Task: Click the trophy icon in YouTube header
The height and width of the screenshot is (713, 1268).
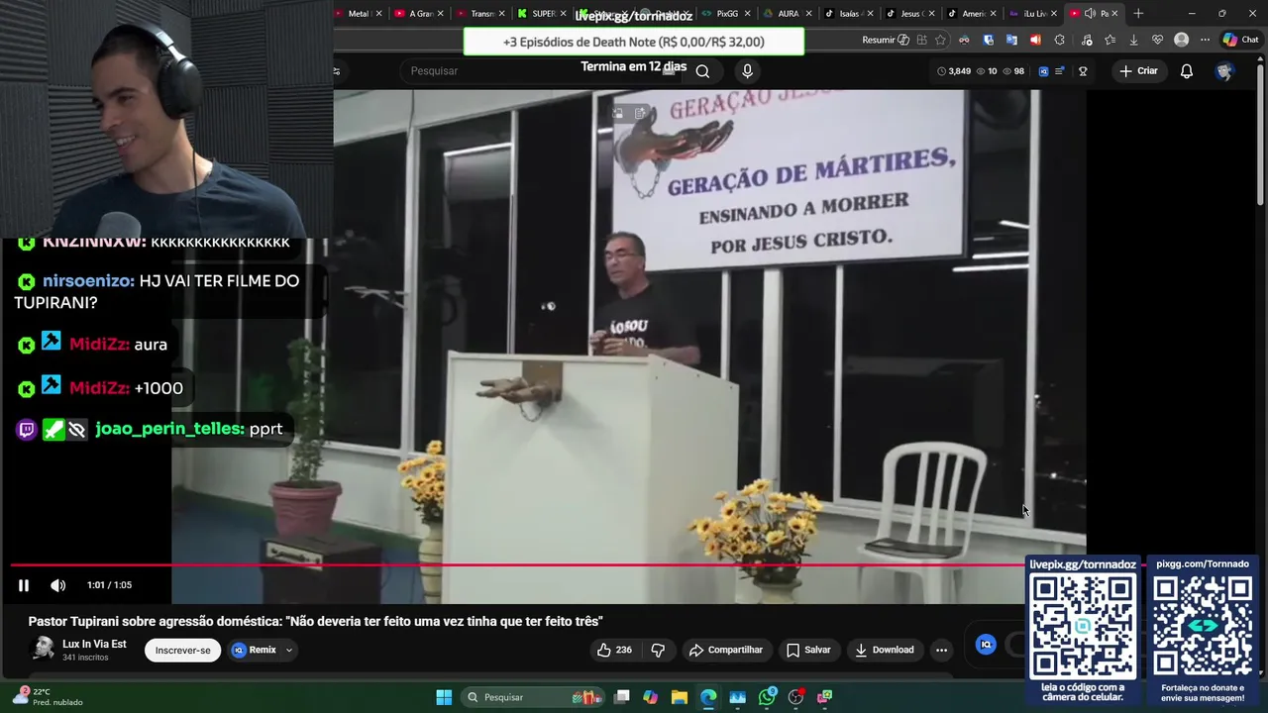Action: click(1083, 71)
